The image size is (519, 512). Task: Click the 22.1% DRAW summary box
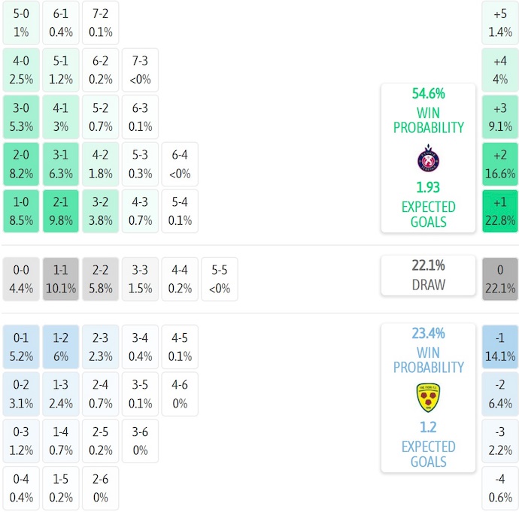coord(428,275)
